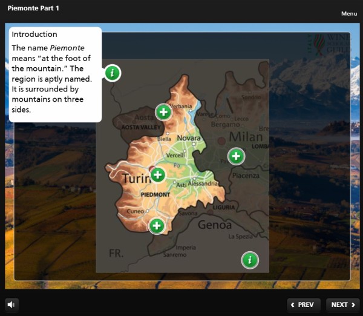Click the Asti city label

(x=181, y=185)
